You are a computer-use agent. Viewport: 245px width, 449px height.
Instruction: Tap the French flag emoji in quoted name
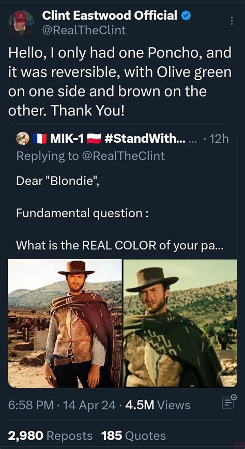point(39,139)
